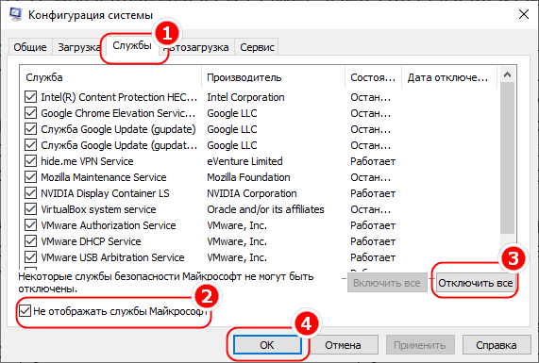Uncheck NVIDIA Display Container LS checkbox
539x363 pixels.
coord(30,193)
